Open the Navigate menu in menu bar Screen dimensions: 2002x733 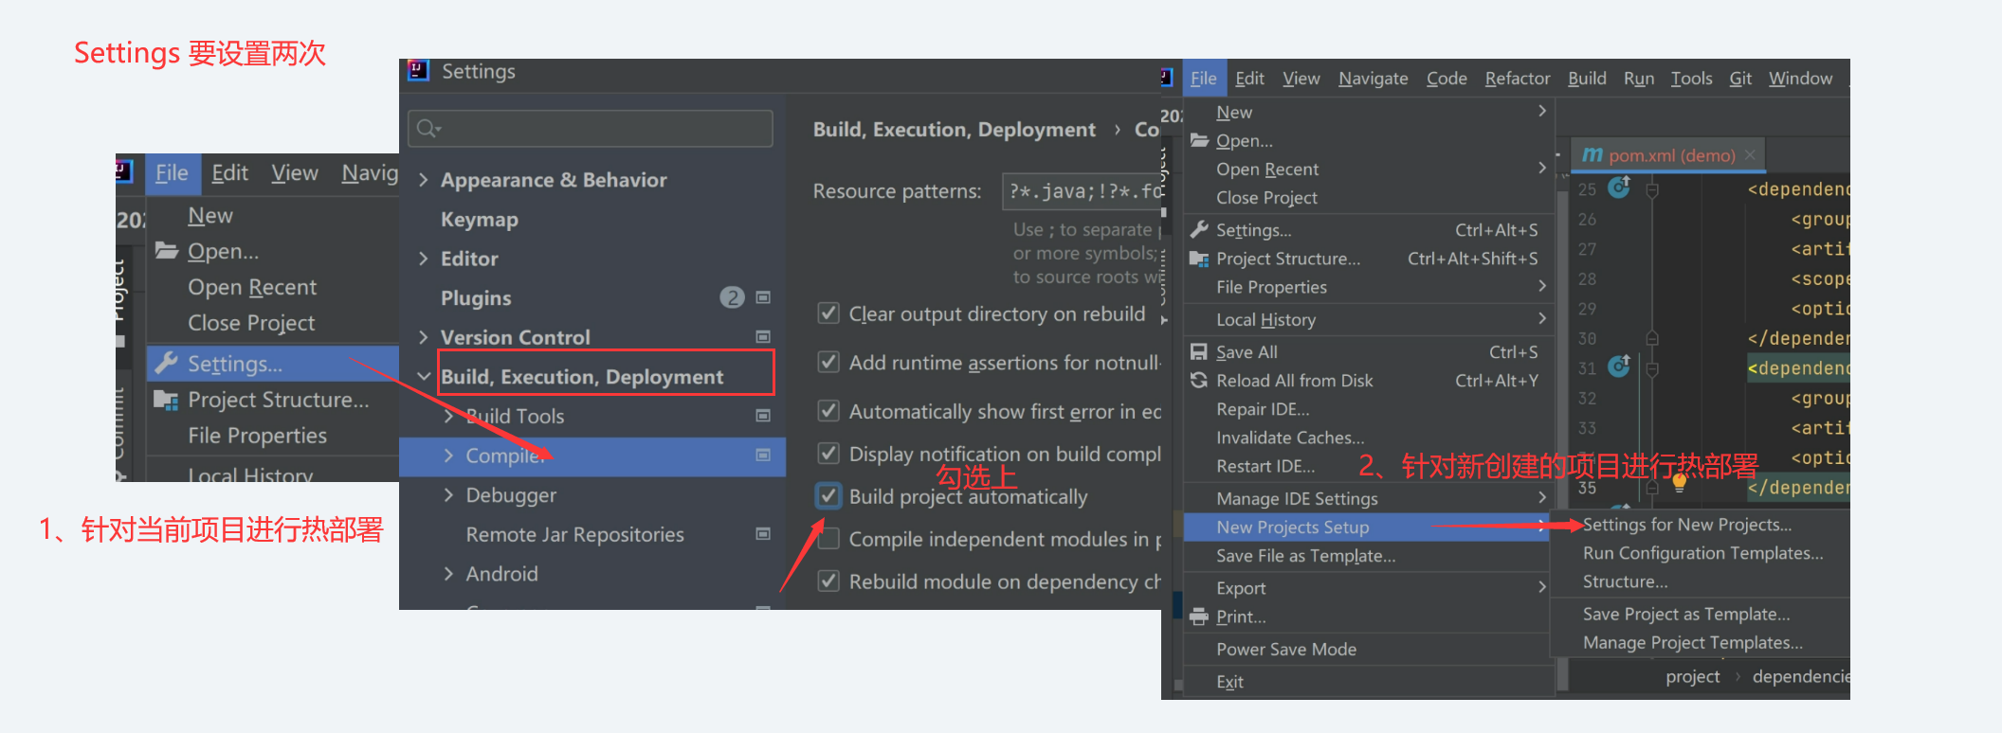(x=1373, y=79)
